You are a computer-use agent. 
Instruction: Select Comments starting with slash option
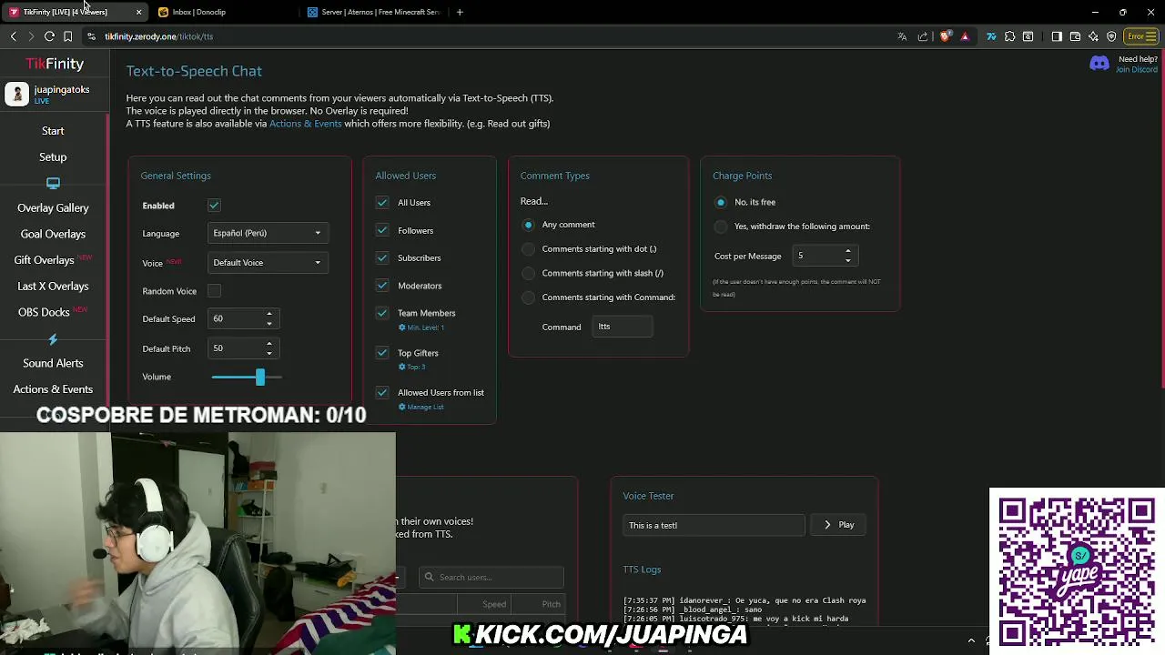tap(528, 273)
